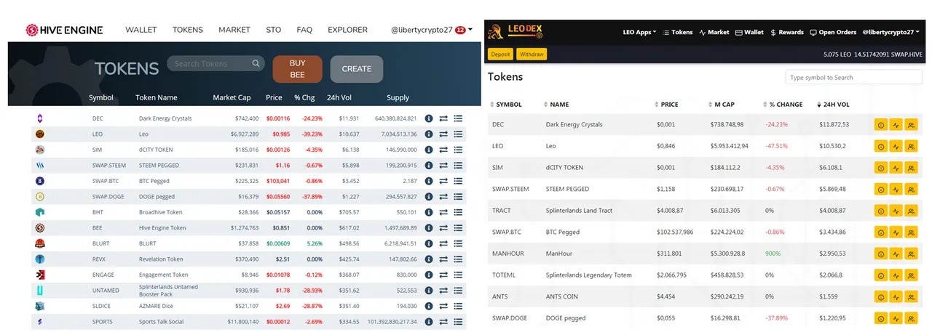Open the FAQ page in Hive Engine
932x332 pixels.
[x=304, y=30]
